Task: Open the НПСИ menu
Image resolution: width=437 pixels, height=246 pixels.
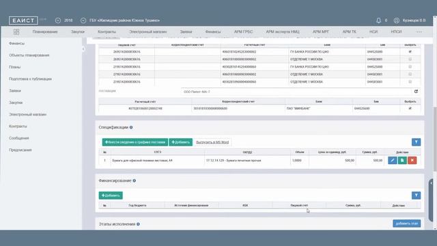Action: (396, 32)
